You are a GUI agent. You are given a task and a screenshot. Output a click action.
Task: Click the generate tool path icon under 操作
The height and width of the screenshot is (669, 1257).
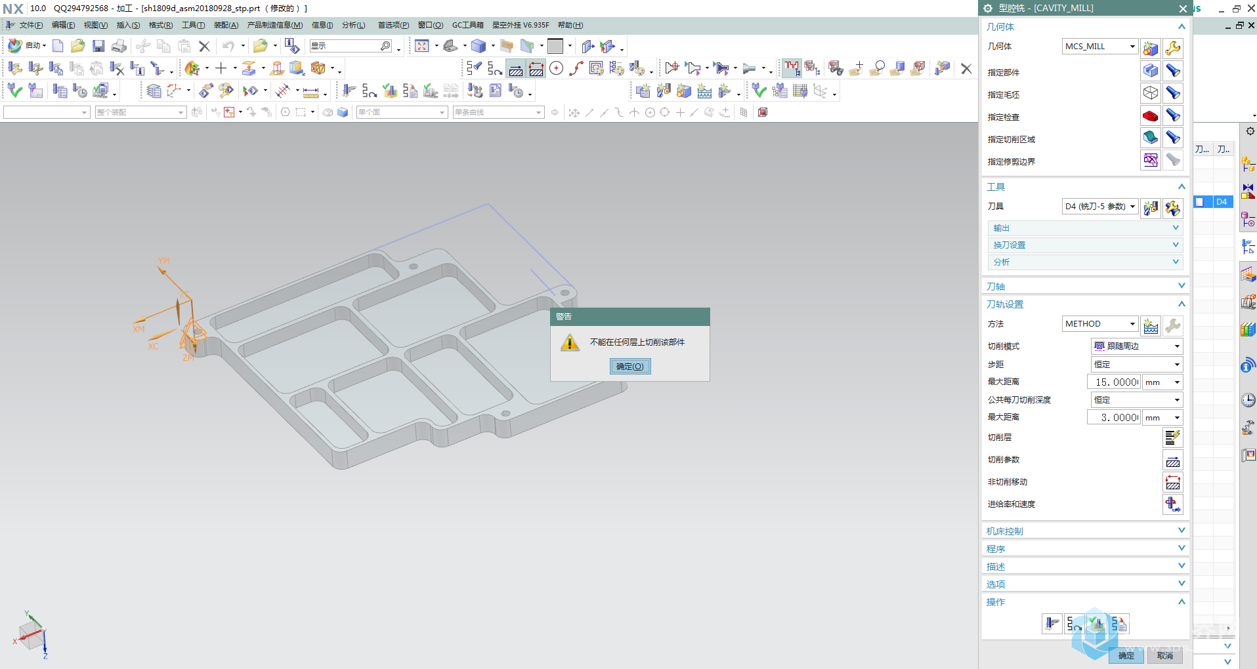[1052, 624]
